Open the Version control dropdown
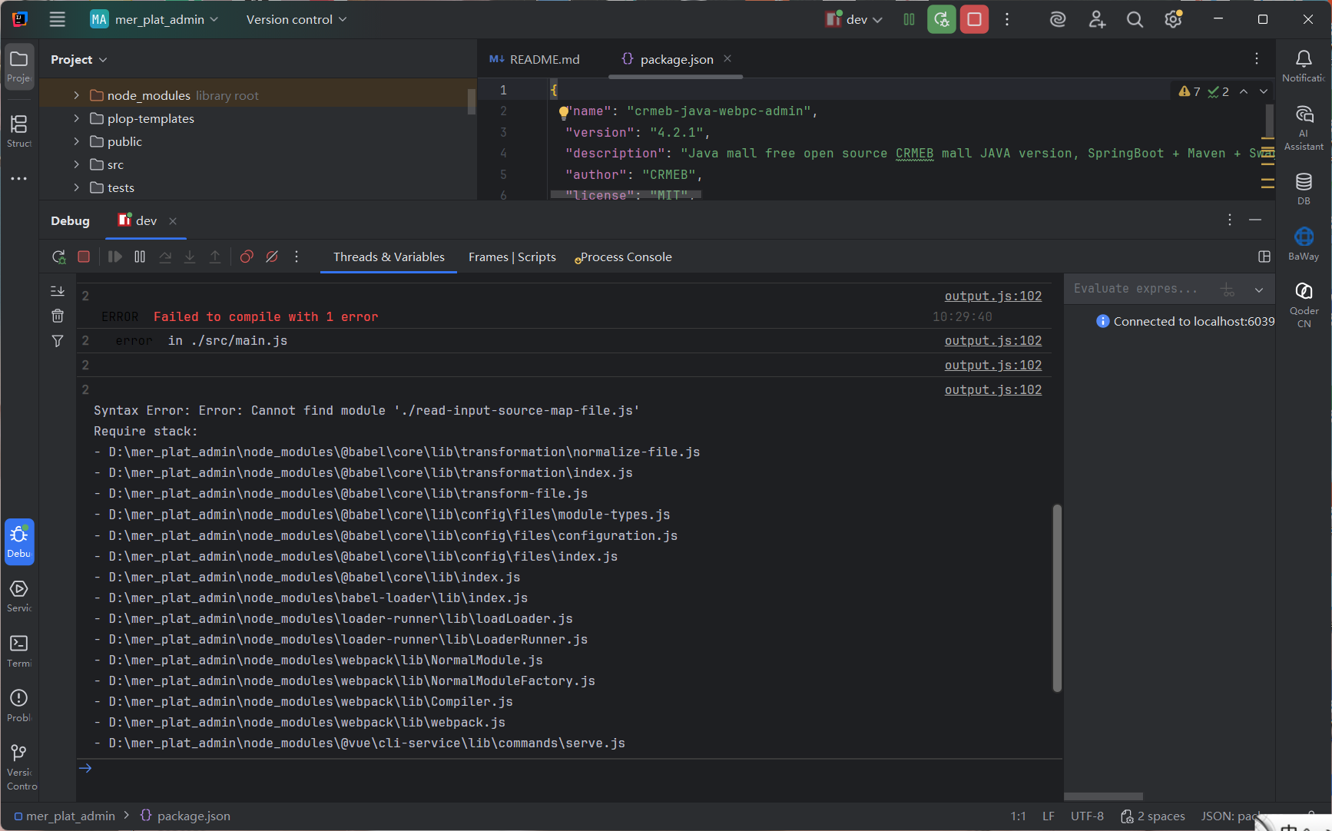The width and height of the screenshot is (1332, 831). 297,19
